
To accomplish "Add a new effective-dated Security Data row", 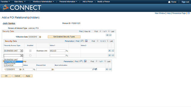I will pyautogui.click(x=107, y=35).
